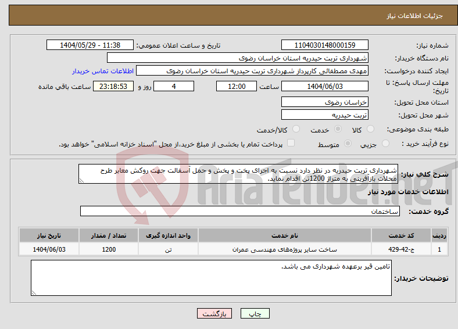Click the طبقه بندی موضوعی label

[x=418, y=129]
